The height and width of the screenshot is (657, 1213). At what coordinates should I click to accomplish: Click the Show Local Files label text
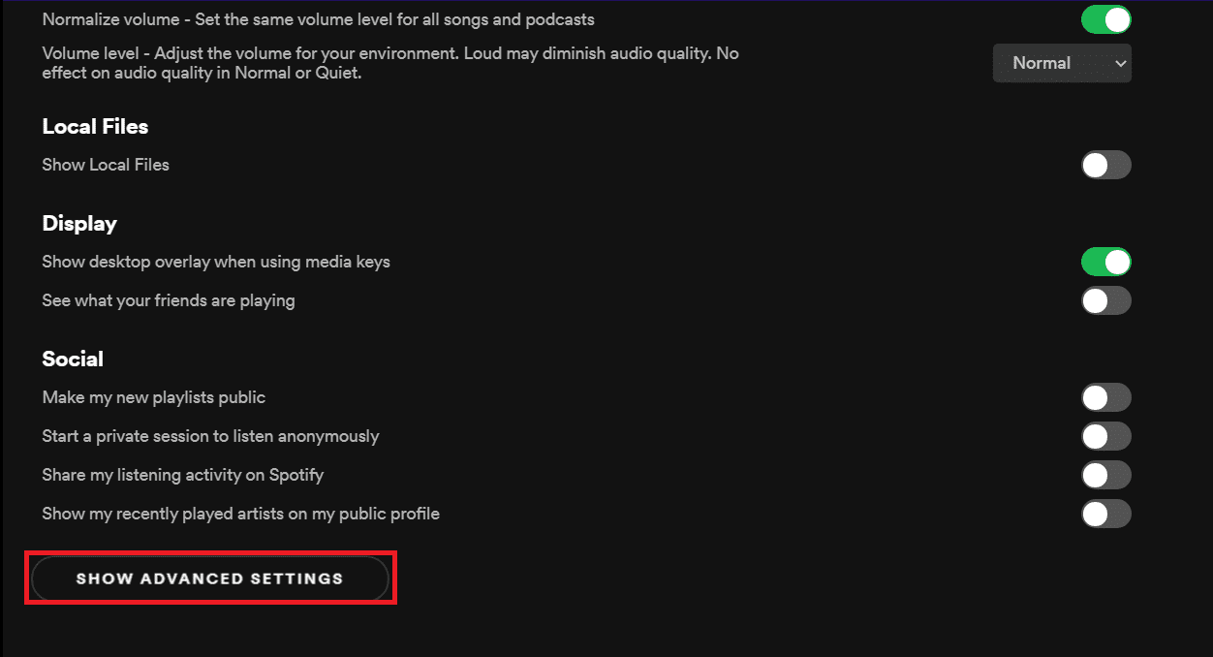tap(105, 165)
